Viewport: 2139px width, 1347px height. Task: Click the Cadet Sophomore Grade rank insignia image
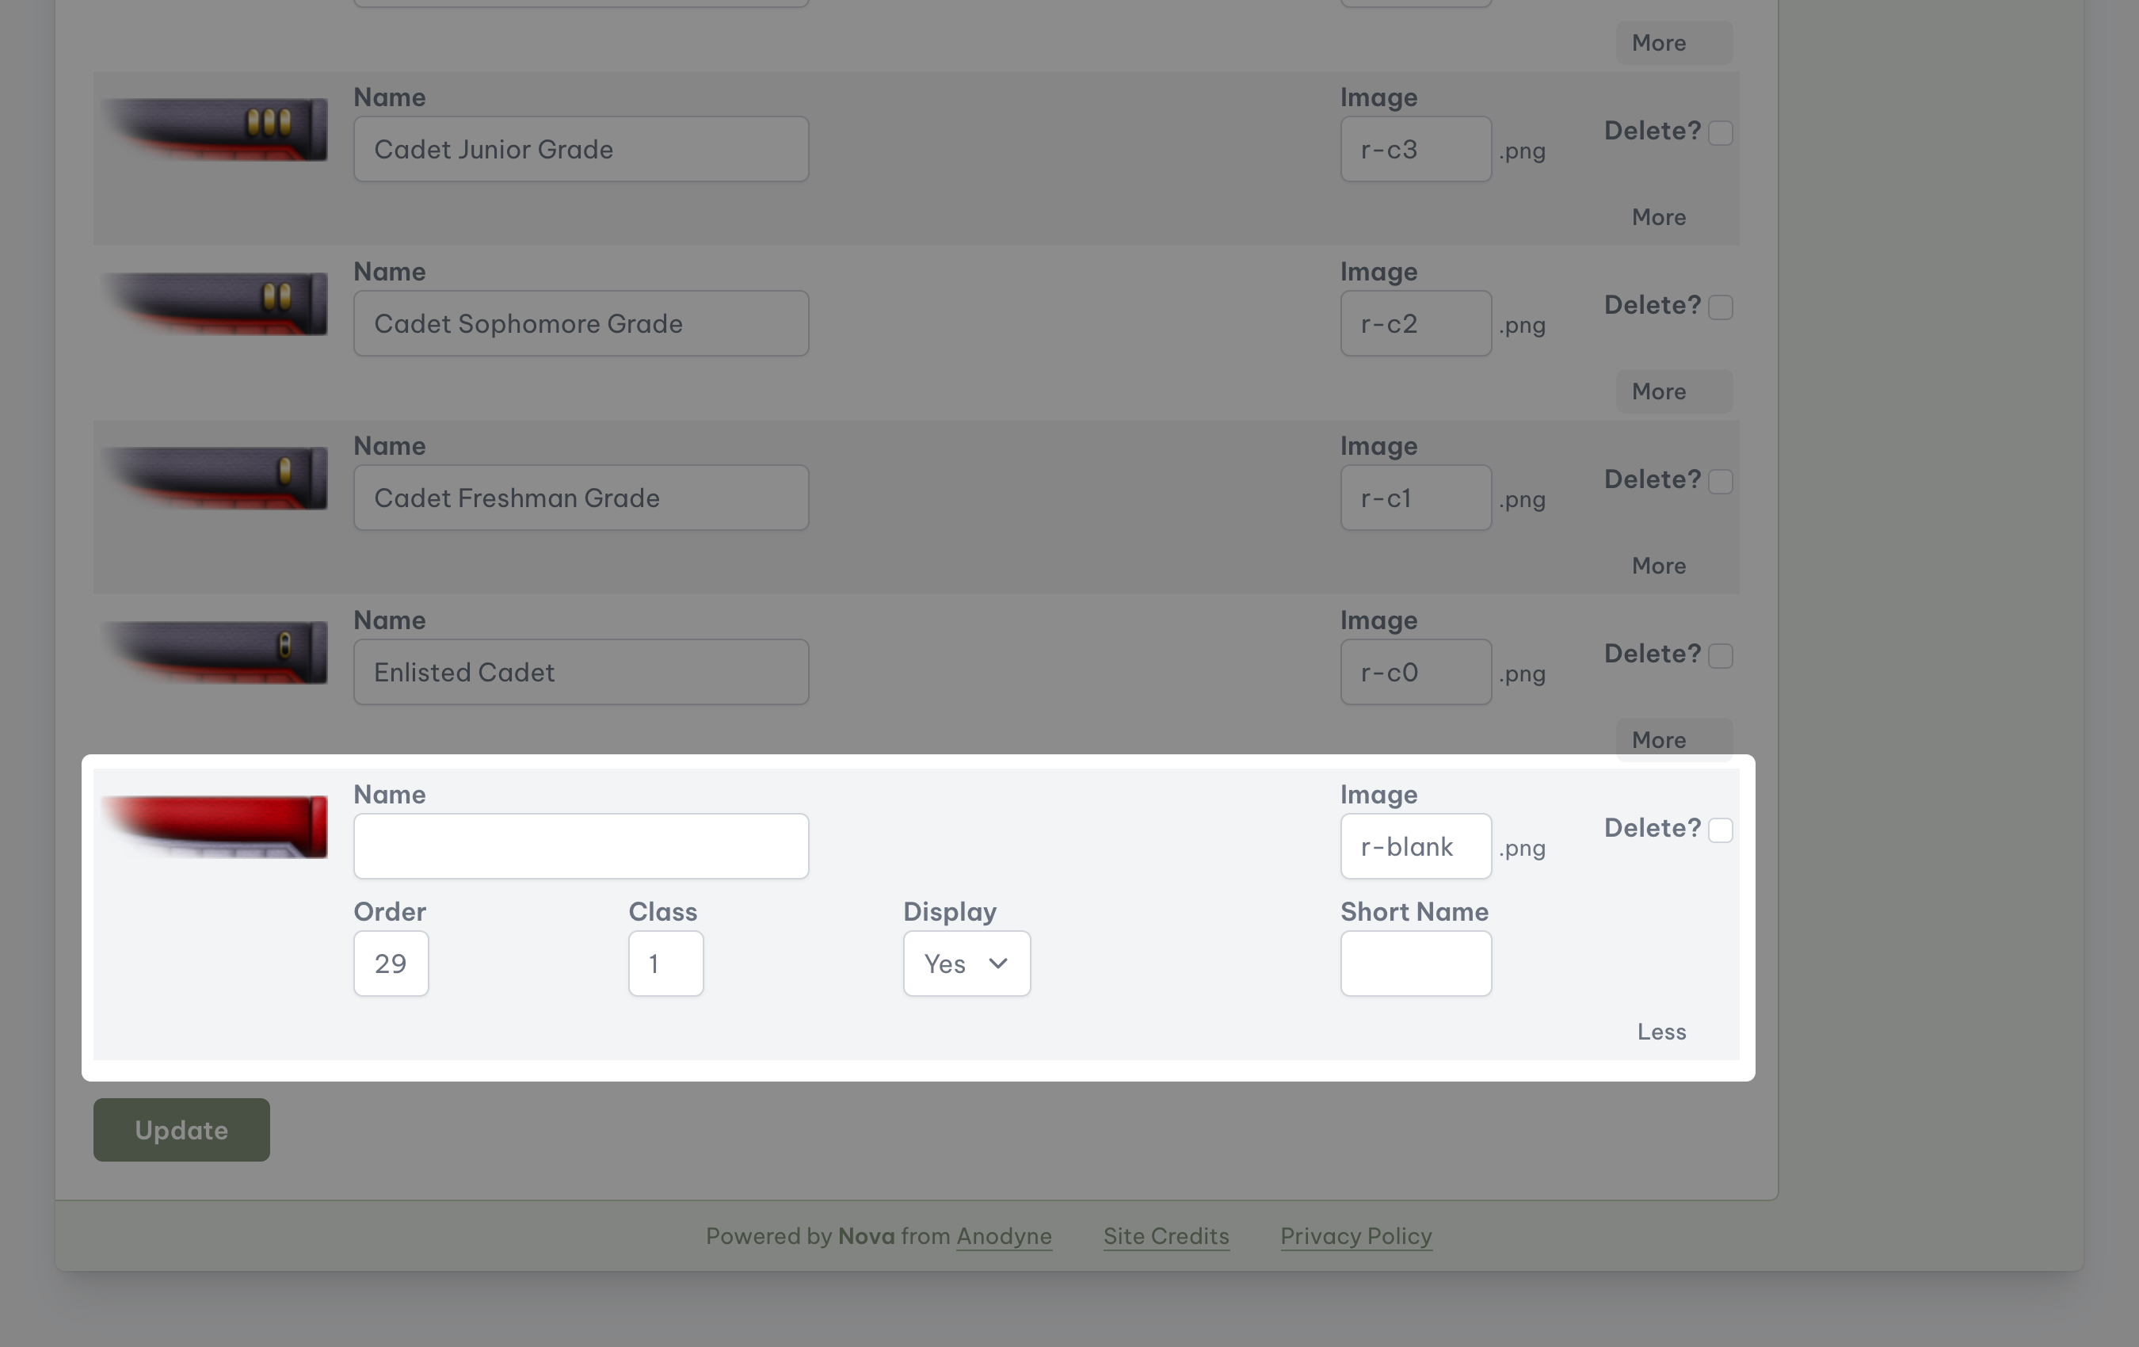[x=215, y=304]
